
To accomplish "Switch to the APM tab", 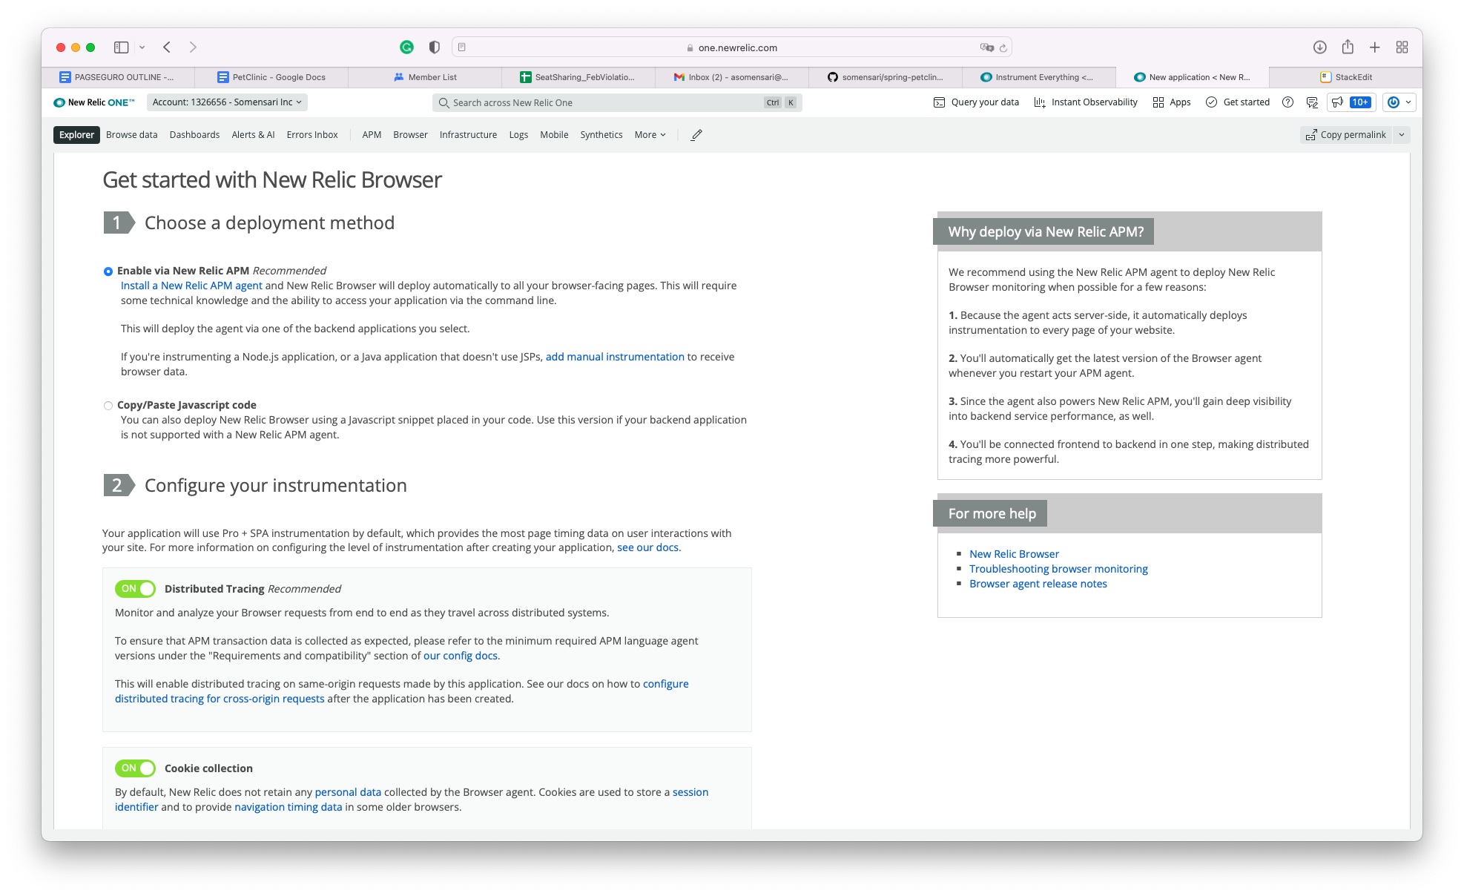I will 373,135.
